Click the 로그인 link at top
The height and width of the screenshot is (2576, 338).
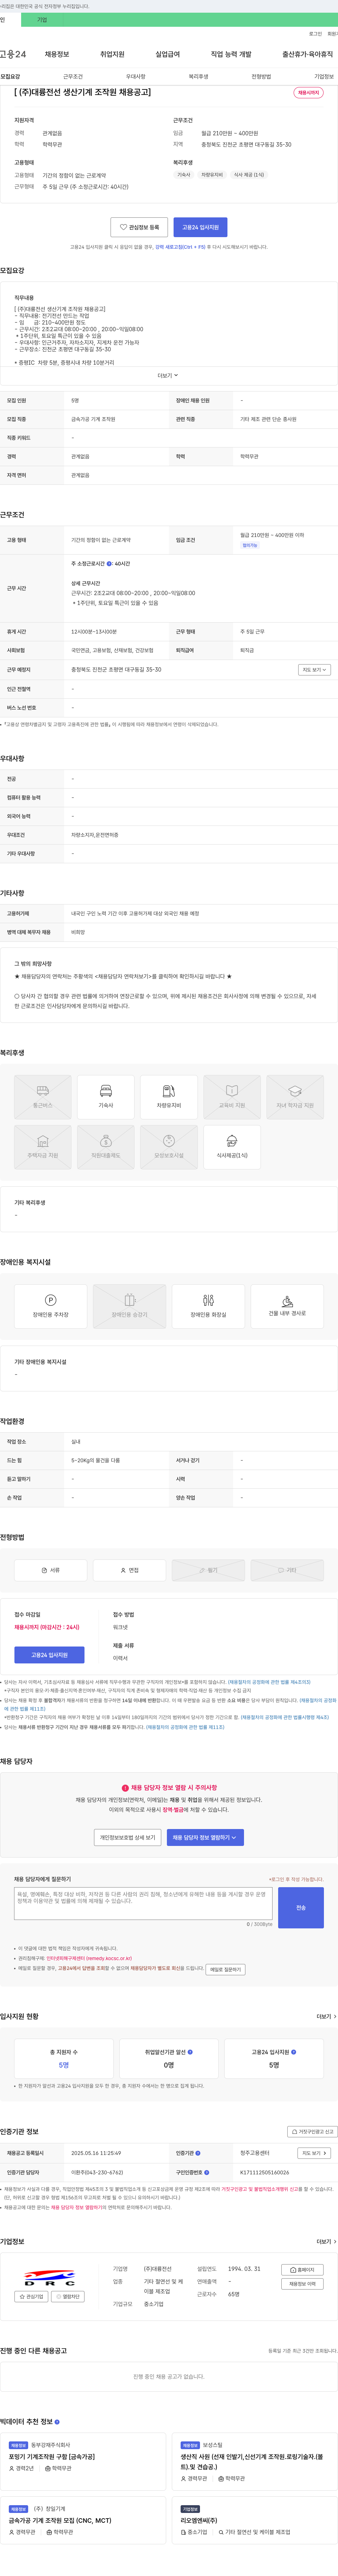pyautogui.click(x=315, y=33)
